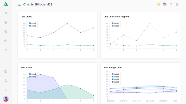Select the CPU chip icon in sidebar
186x104 pixels.
point(6,41)
